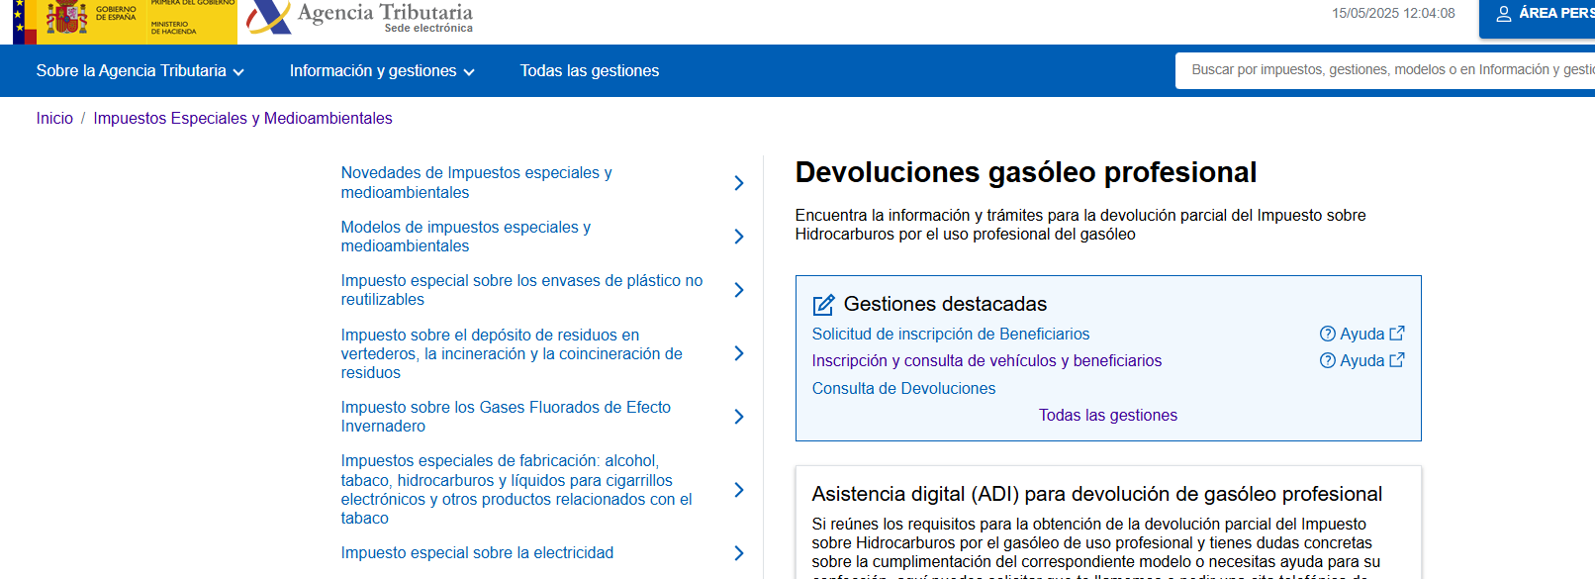Click external link icon on second Ayuda
Image resolution: width=1595 pixels, height=579 pixels.
point(1397,360)
